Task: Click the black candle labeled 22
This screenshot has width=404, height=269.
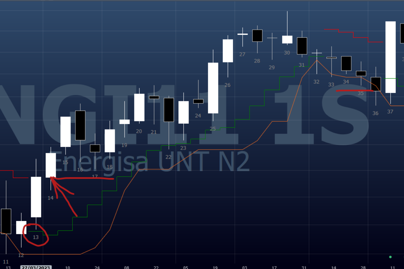Action: click(169, 110)
